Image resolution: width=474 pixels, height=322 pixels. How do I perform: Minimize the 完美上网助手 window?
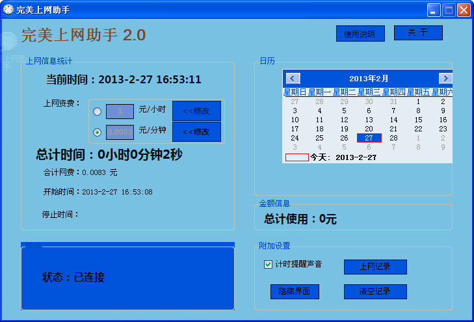pos(433,10)
